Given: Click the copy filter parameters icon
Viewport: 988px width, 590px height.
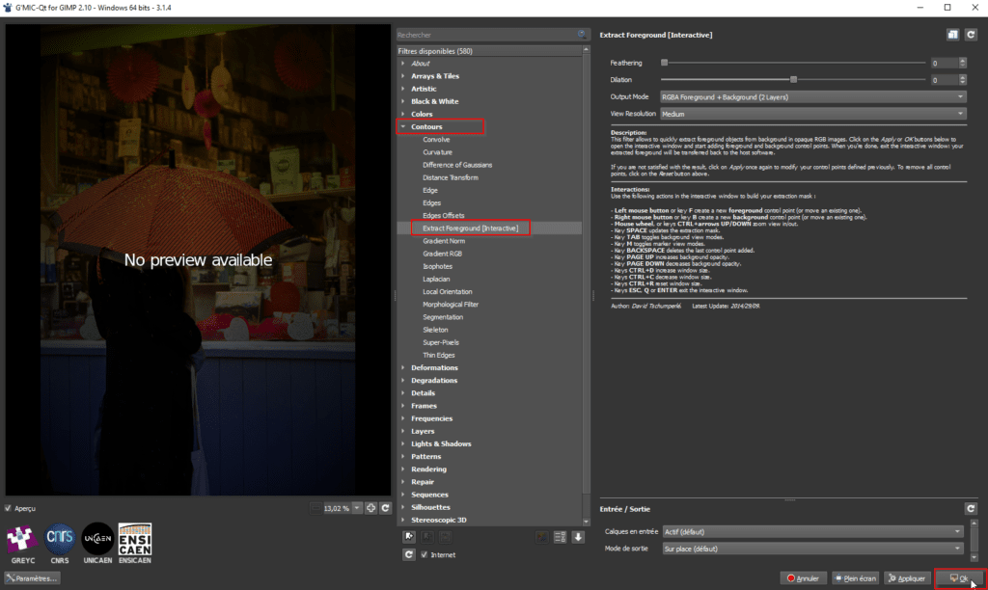Looking at the screenshot, I should click(952, 35).
